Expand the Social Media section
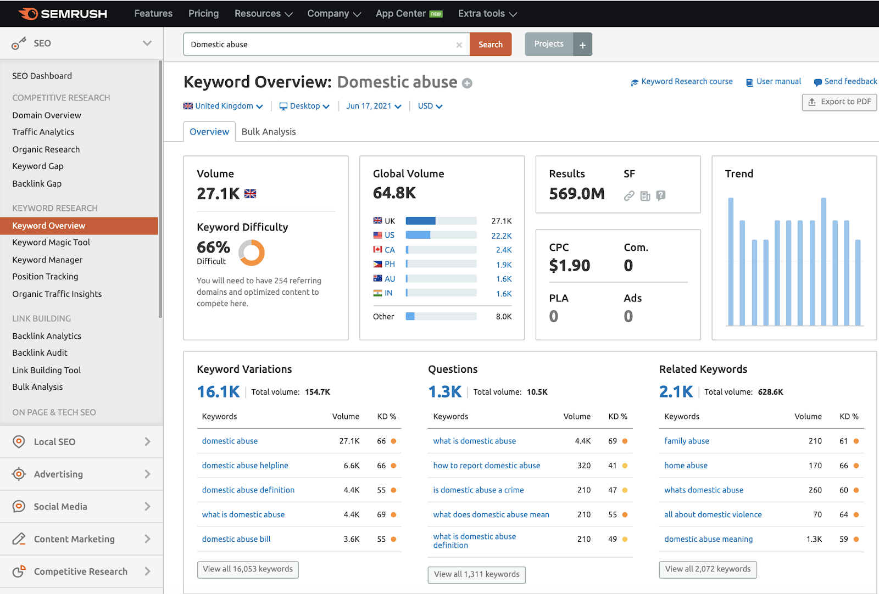The image size is (879, 594). click(147, 507)
